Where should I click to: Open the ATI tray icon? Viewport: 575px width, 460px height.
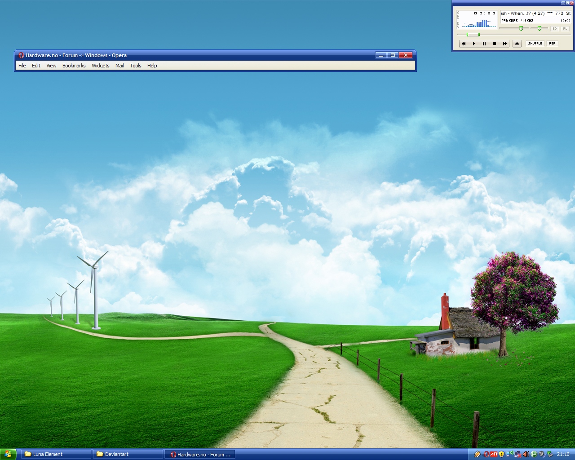click(494, 454)
